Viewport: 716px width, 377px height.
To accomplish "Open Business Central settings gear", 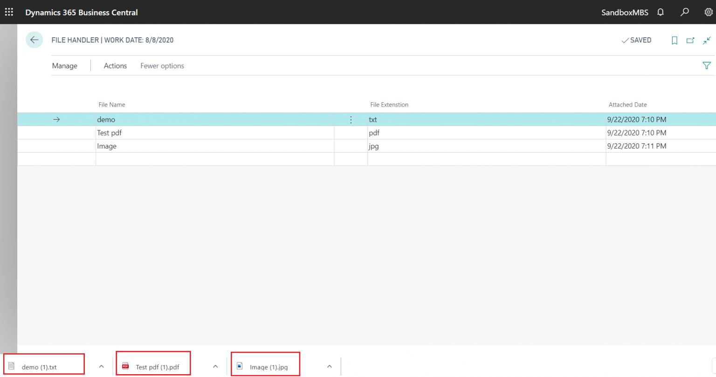I will [x=709, y=12].
